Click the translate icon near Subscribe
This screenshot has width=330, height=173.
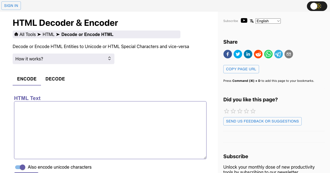click(x=252, y=21)
